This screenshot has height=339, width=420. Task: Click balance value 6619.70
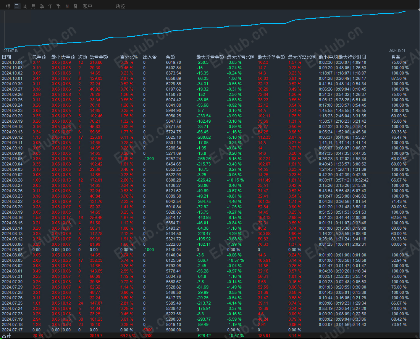coord(173,63)
